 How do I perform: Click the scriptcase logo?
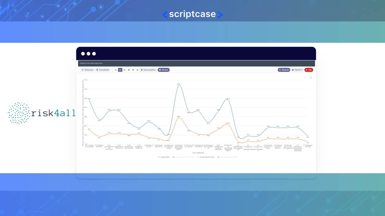(192, 14)
